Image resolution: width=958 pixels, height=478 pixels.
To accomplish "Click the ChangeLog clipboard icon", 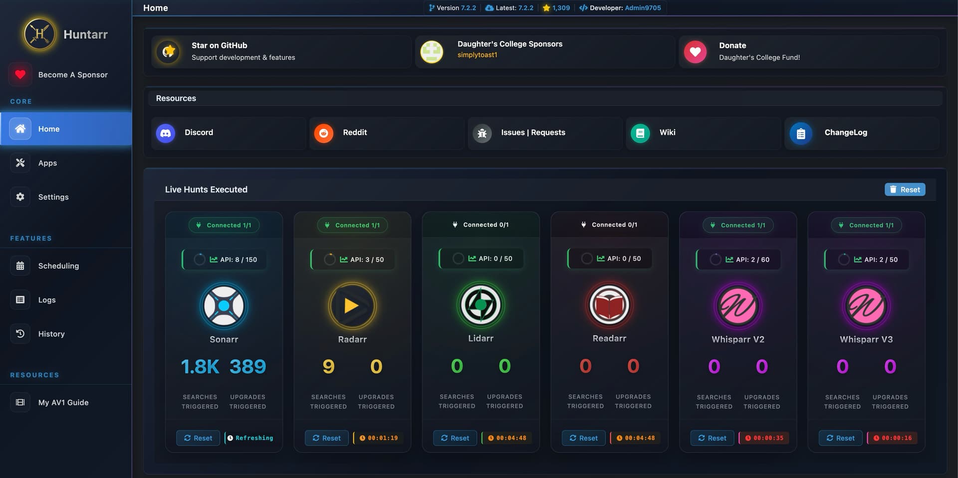I will [801, 134].
